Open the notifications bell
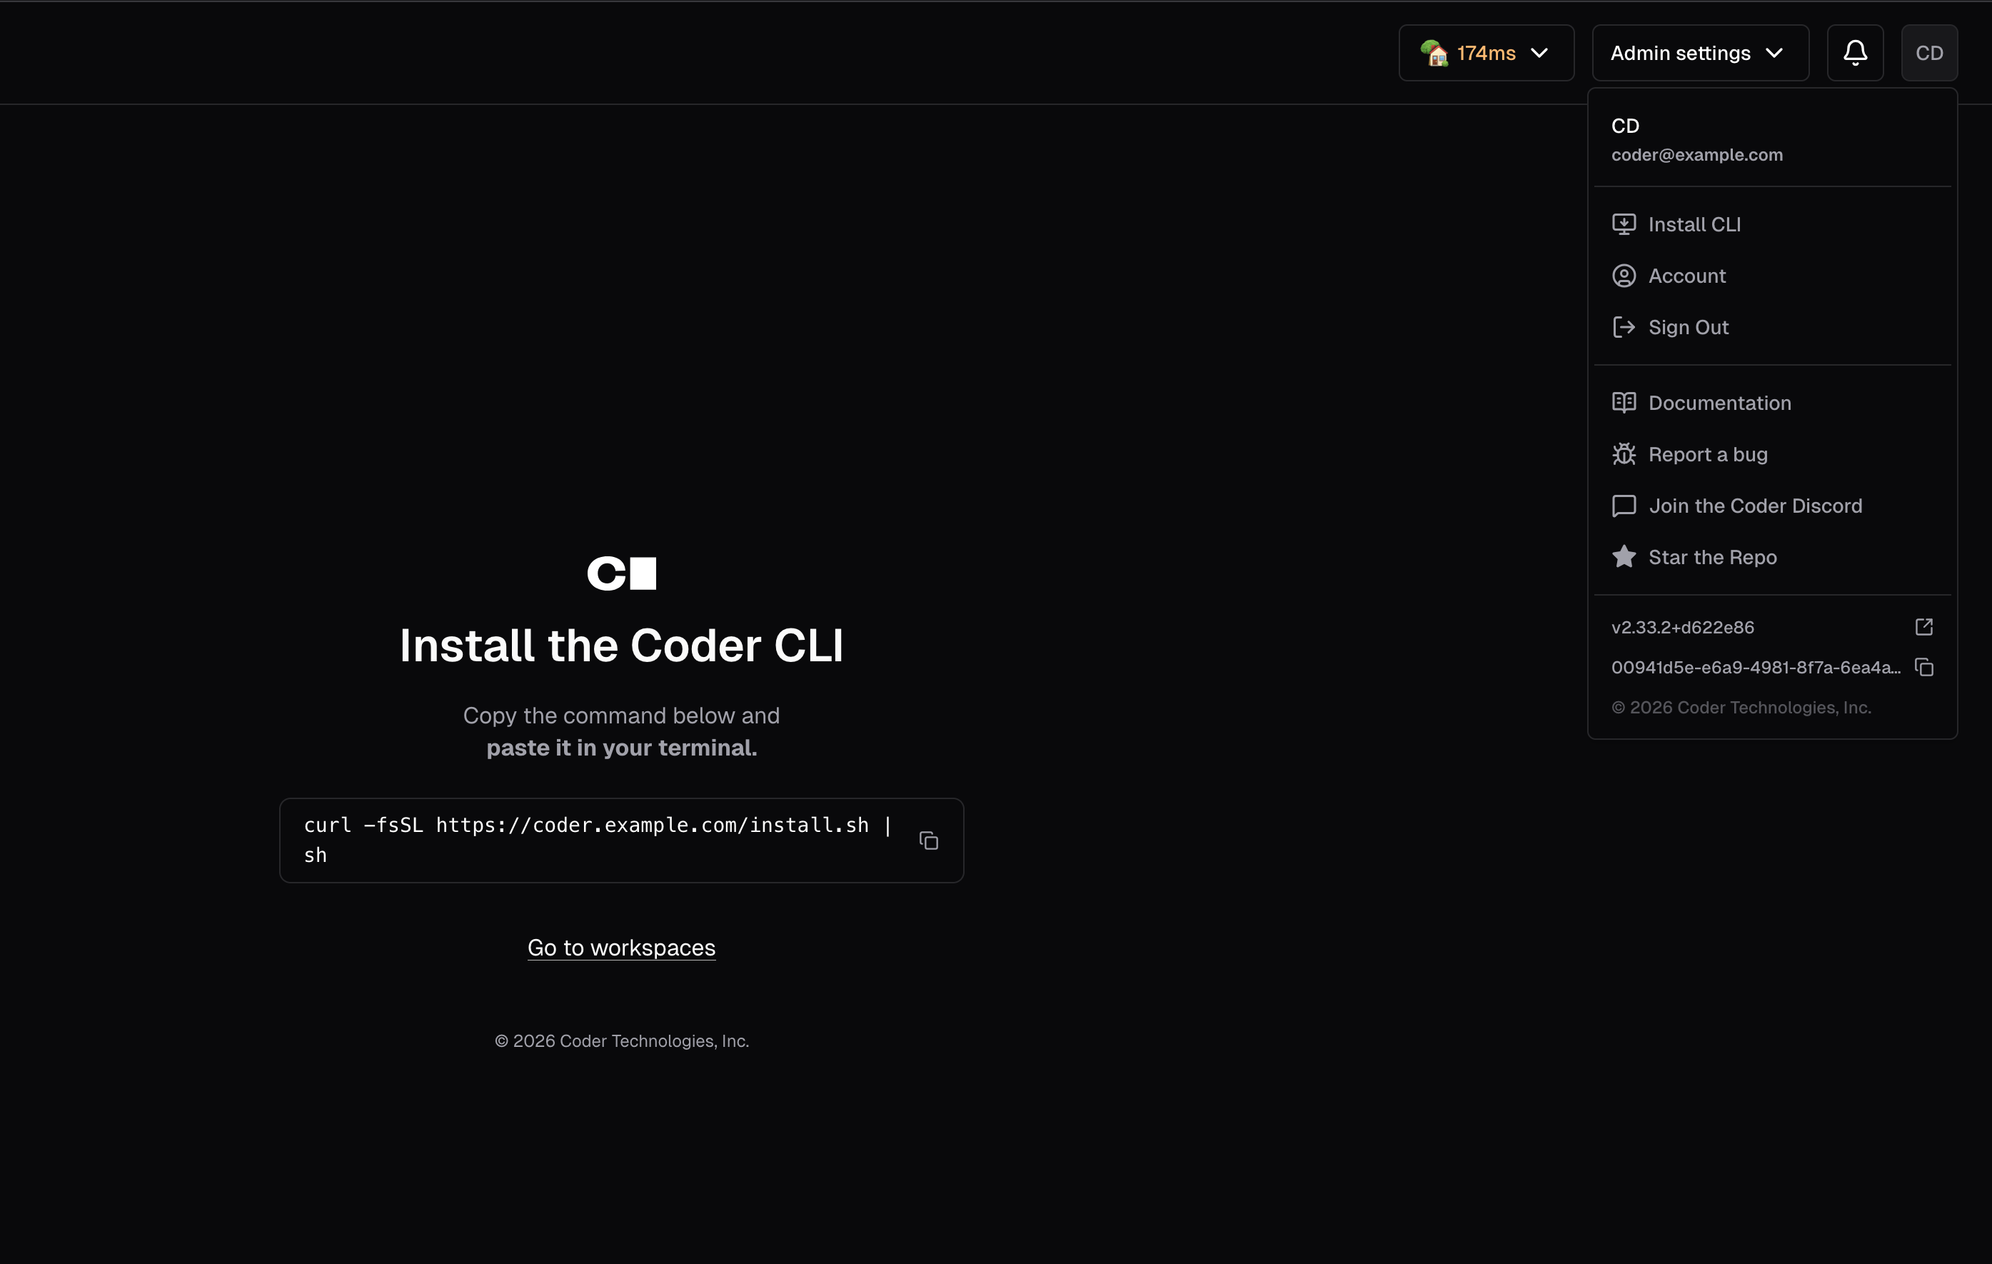This screenshot has width=1992, height=1264. point(1855,53)
